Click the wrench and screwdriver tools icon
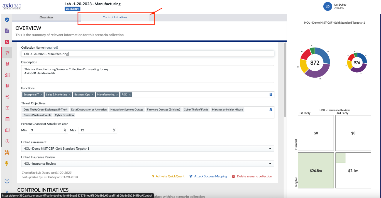The width and height of the screenshot is (381, 198). pyautogui.click(x=7, y=152)
